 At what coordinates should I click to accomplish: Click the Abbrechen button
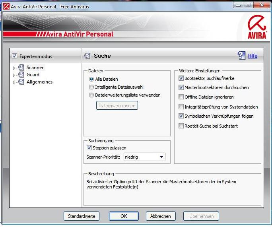click(x=161, y=216)
